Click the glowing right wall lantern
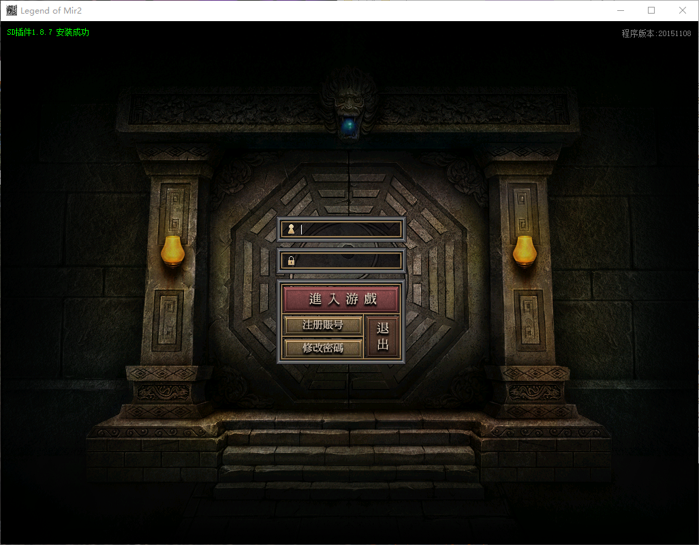Viewport: 699px width, 545px height. (524, 250)
